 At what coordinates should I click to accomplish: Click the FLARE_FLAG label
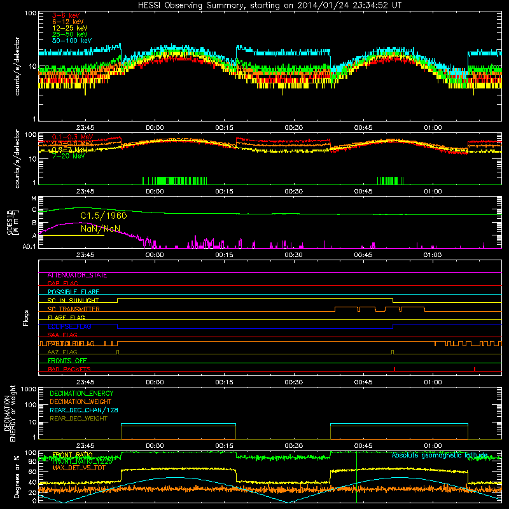pos(66,317)
